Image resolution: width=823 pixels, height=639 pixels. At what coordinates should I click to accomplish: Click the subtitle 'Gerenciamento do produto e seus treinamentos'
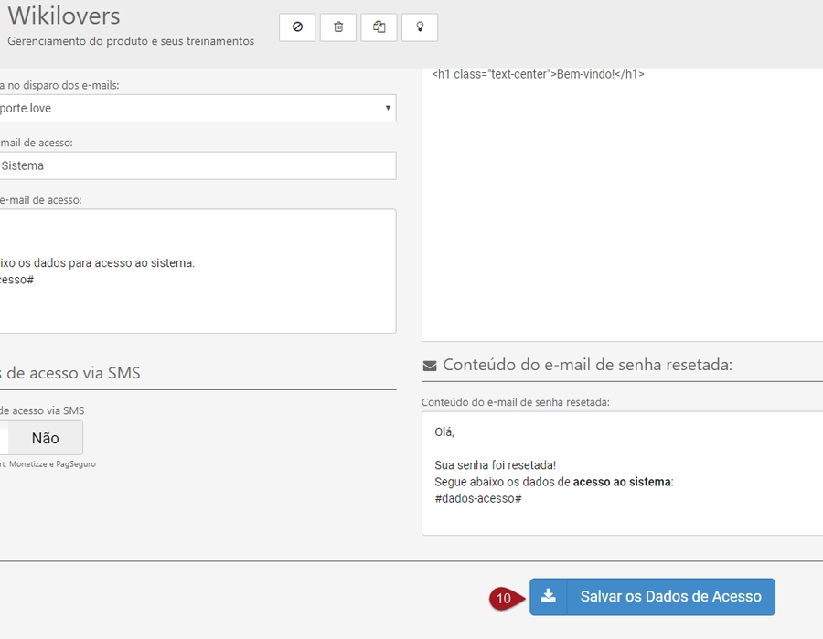tap(131, 41)
